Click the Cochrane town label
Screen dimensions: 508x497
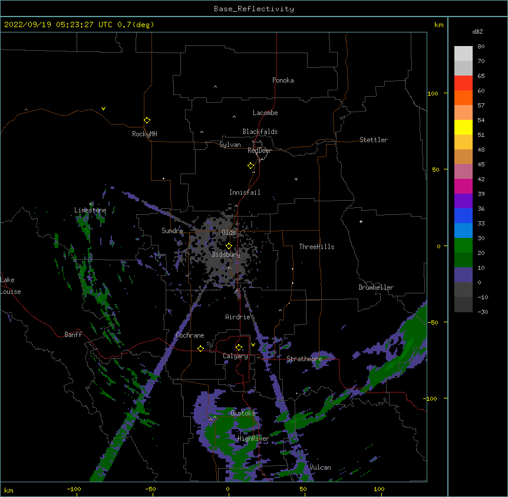pyautogui.click(x=190, y=335)
